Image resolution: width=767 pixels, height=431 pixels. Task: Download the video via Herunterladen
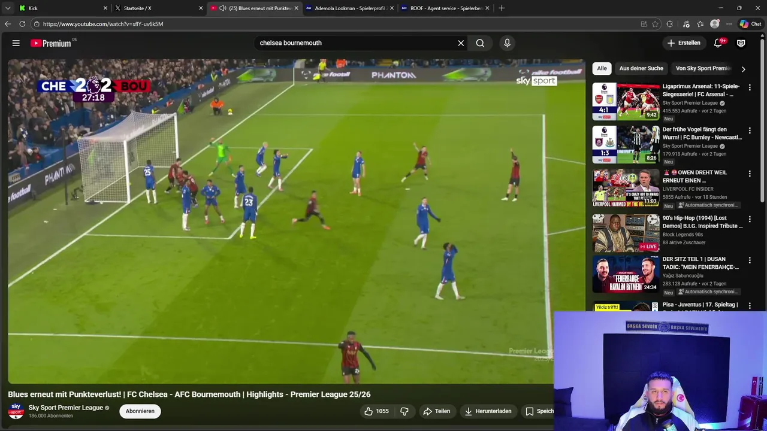click(488, 411)
